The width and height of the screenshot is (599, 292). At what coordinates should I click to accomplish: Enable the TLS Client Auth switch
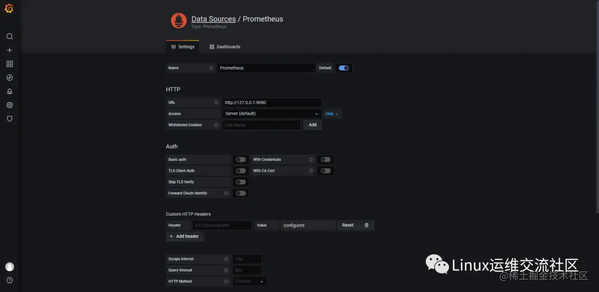click(241, 171)
